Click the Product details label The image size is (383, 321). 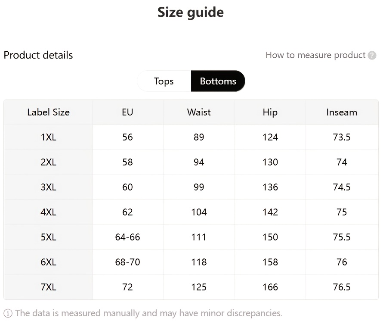click(38, 55)
